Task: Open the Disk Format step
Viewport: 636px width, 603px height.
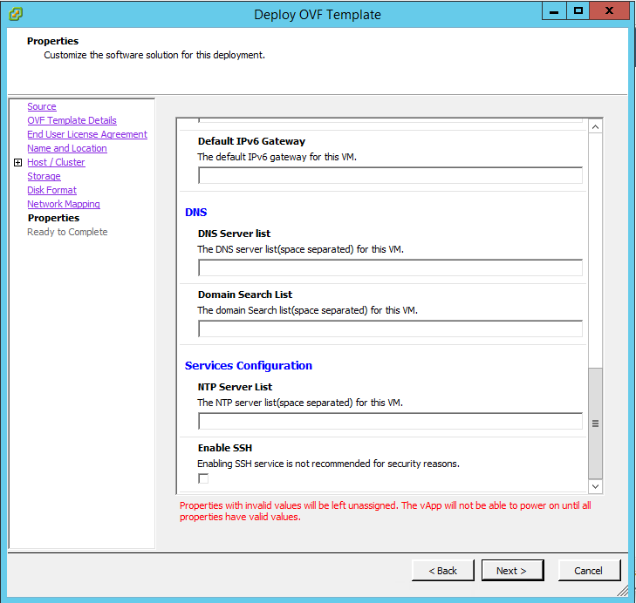Action: (51, 190)
